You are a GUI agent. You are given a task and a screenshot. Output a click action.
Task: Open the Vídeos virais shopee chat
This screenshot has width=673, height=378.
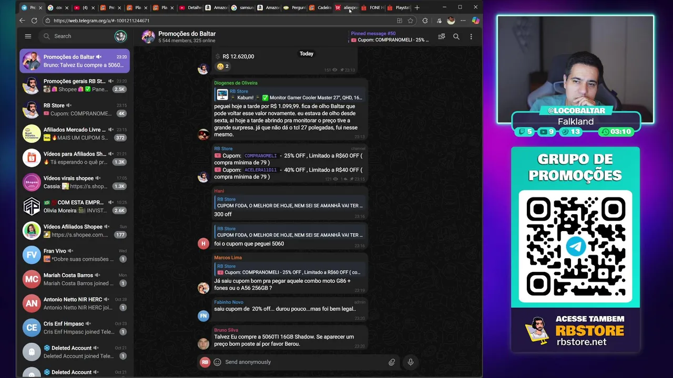(x=75, y=182)
